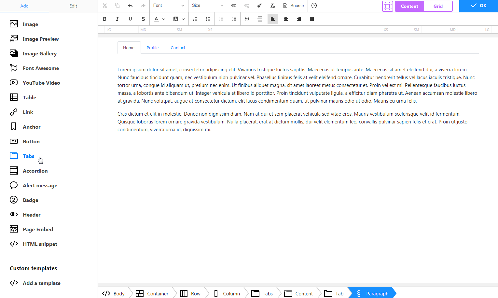This screenshot has width=498, height=298.
Task: Click the Remove Format icon
Action: (272, 6)
